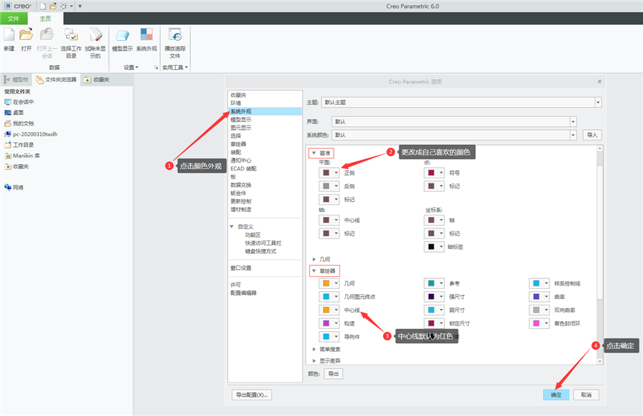Screen dimensions: 643x416
Task: Open quick access toolbar customize arrow
Action: [x=80, y=6]
